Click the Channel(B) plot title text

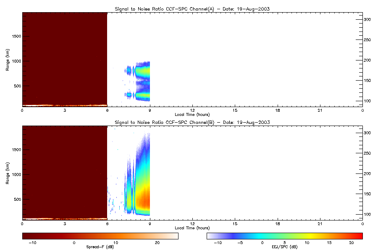192,122
